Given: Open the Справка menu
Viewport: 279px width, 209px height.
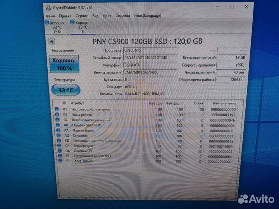Looking at the screenshot, I should tap(122, 15).
